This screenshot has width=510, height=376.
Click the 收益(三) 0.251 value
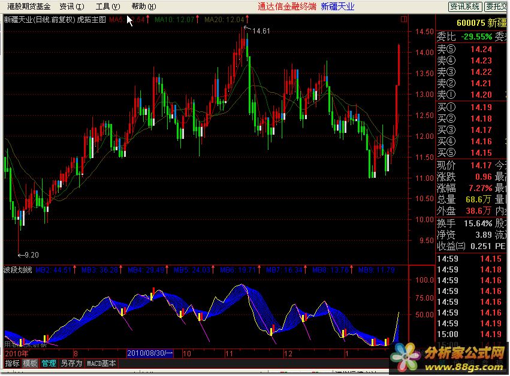(x=481, y=246)
